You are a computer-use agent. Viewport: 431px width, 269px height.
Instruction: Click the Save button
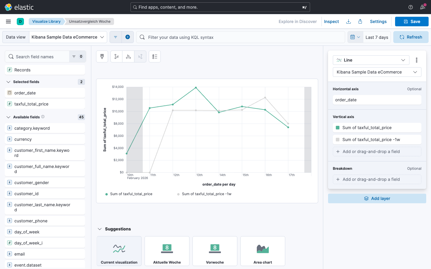[412, 22]
